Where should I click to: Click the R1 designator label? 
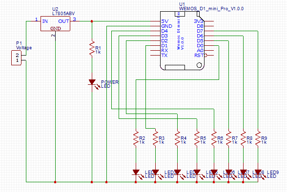click(98, 48)
